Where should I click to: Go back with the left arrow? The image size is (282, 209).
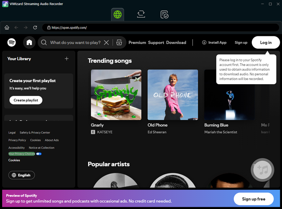[16, 28]
